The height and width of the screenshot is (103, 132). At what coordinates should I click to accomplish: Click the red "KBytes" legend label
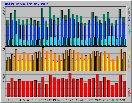click(129, 92)
